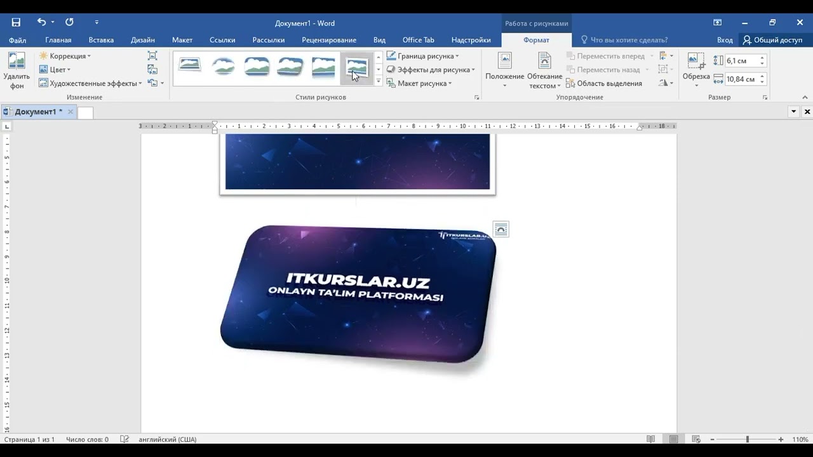Decrease picture width with spinner down

[x=762, y=83]
